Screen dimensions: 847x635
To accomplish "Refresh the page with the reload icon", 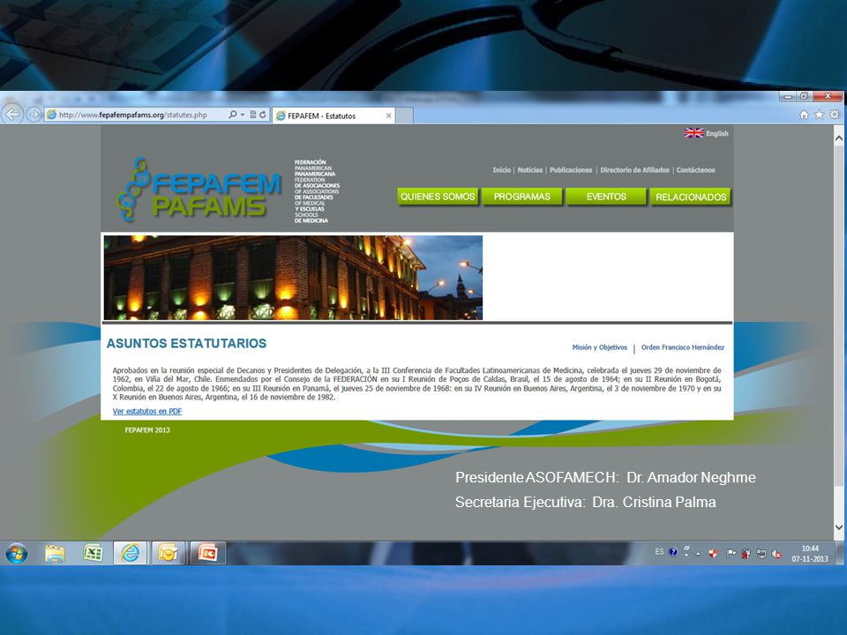I will click(263, 115).
